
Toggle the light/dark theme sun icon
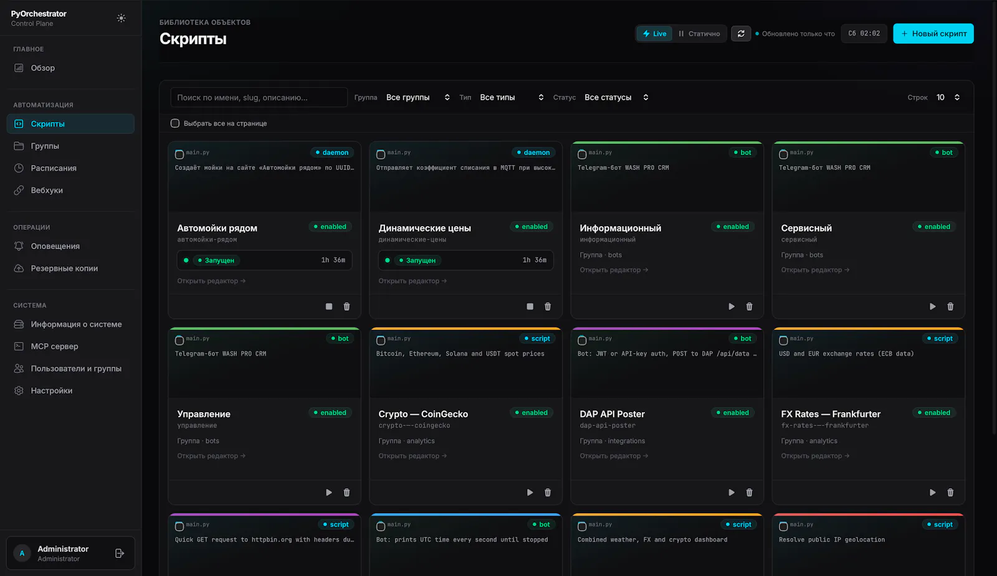121,18
